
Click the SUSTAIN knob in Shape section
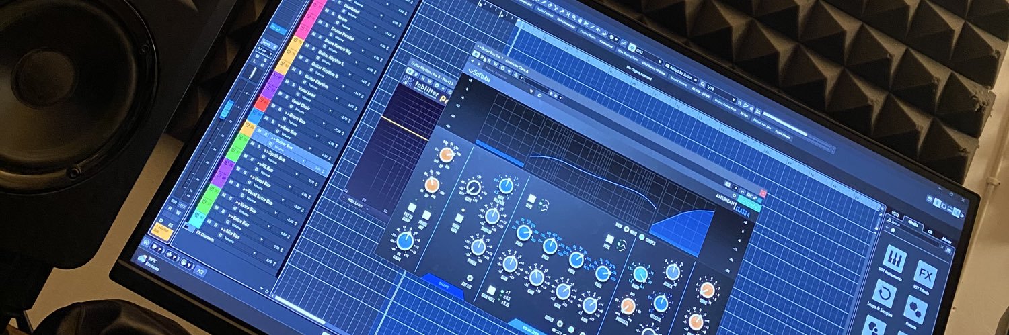coord(493,216)
